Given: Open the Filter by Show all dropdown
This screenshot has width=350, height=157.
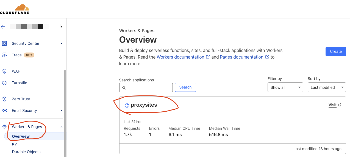Looking at the screenshot, I should click(x=285, y=87).
